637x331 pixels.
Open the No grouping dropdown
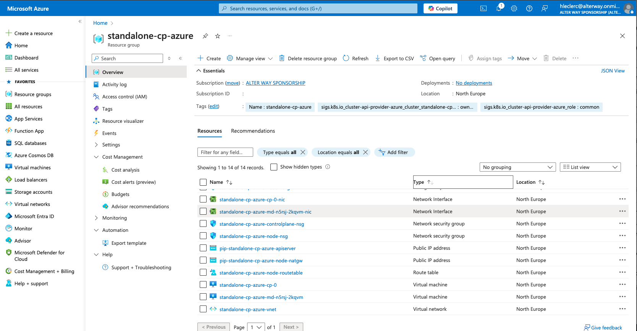click(517, 167)
